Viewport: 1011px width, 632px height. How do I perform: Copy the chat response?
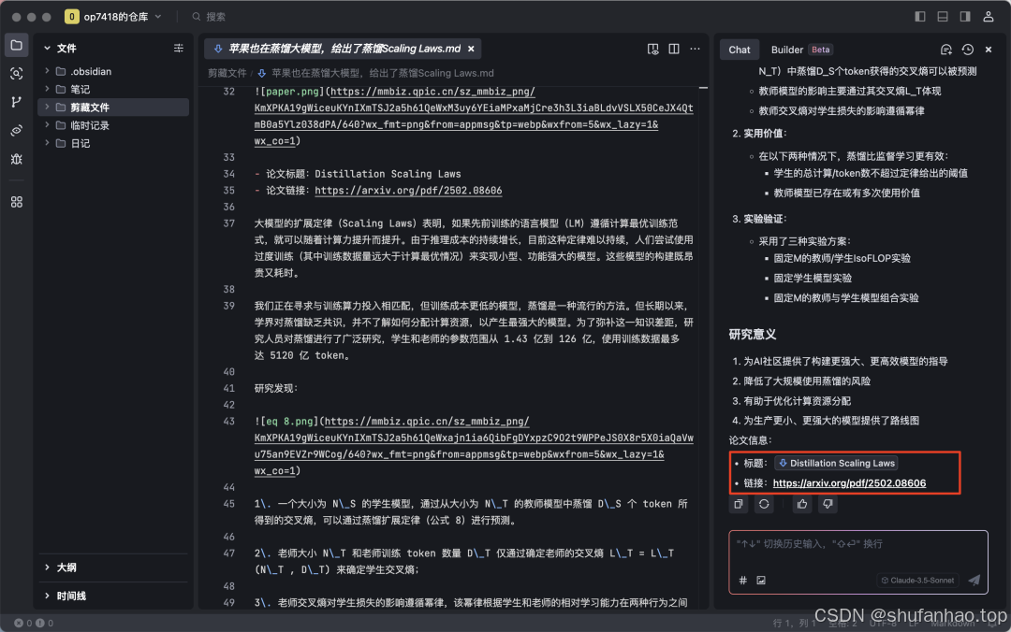pos(739,505)
